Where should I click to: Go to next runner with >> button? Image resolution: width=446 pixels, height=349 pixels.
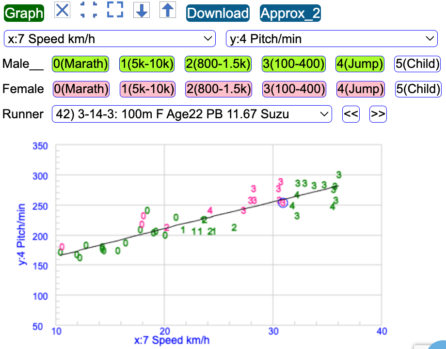tap(378, 114)
